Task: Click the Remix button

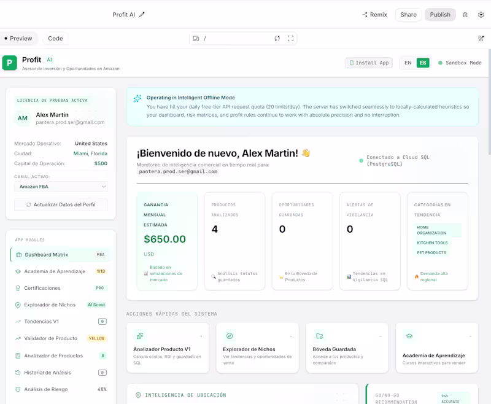Action: [x=374, y=15]
